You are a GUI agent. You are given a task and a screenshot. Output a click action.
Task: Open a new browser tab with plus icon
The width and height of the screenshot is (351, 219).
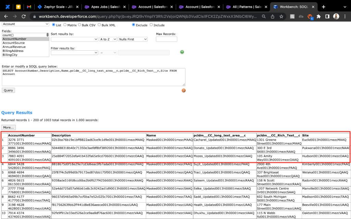pyautogui.click(x=324, y=7)
